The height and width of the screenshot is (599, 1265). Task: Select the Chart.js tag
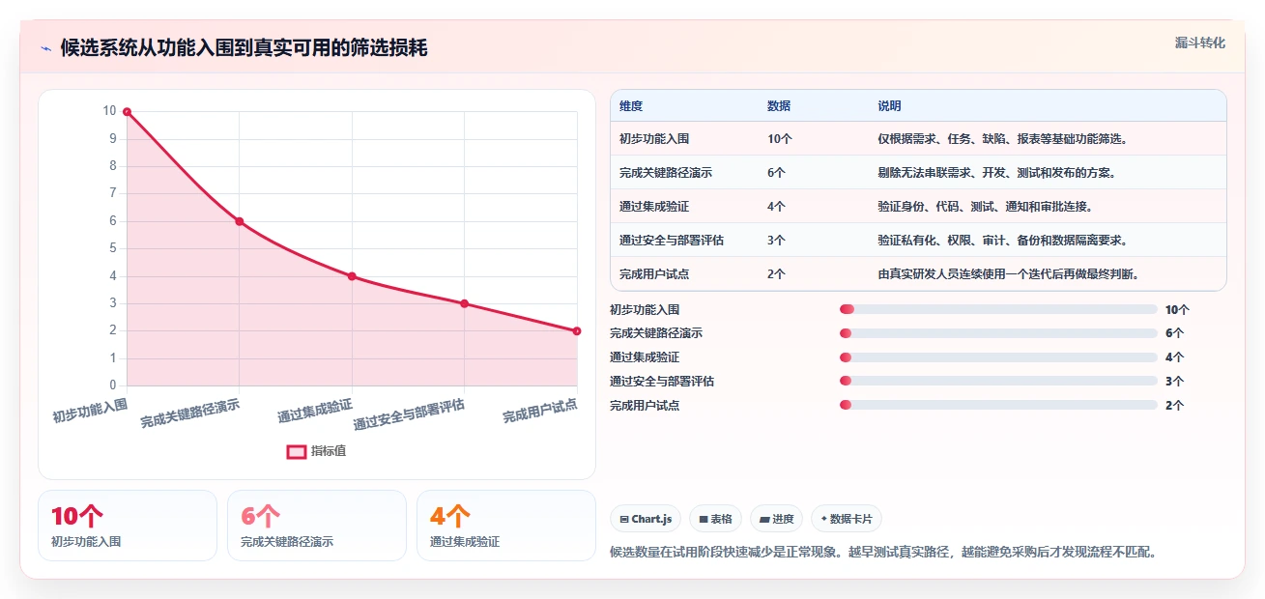point(646,519)
